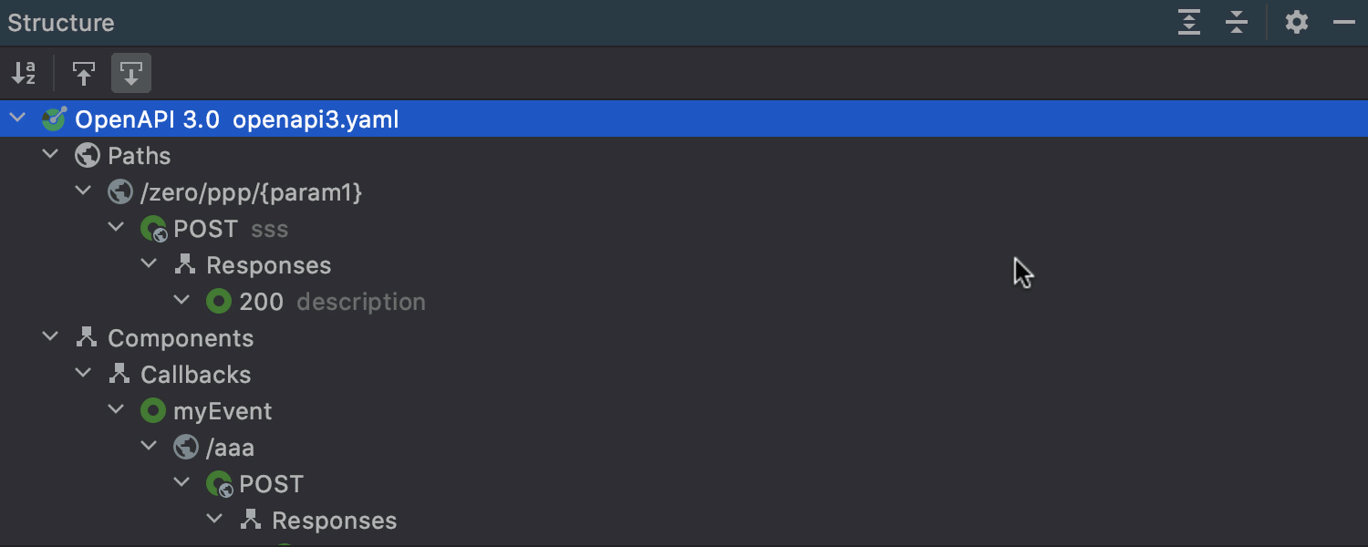1368x547 pixels.
Task: Click the globe icon beside Paths
Action: (x=88, y=156)
